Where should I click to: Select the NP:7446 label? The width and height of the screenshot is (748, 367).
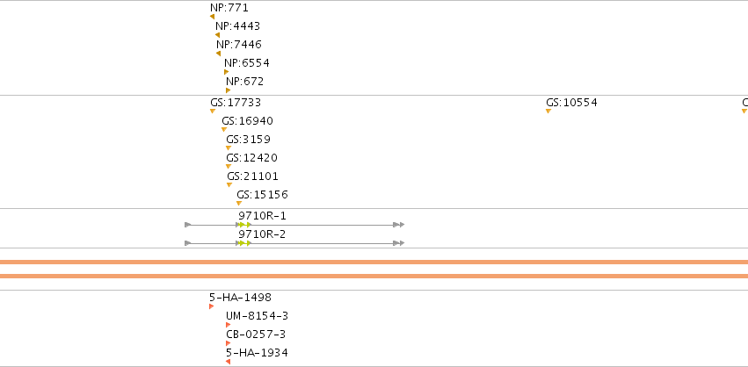pyautogui.click(x=239, y=44)
